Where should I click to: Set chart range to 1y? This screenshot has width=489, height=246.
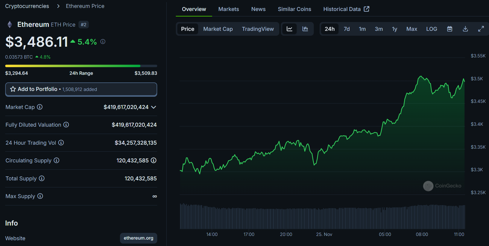[x=395, y=29]
